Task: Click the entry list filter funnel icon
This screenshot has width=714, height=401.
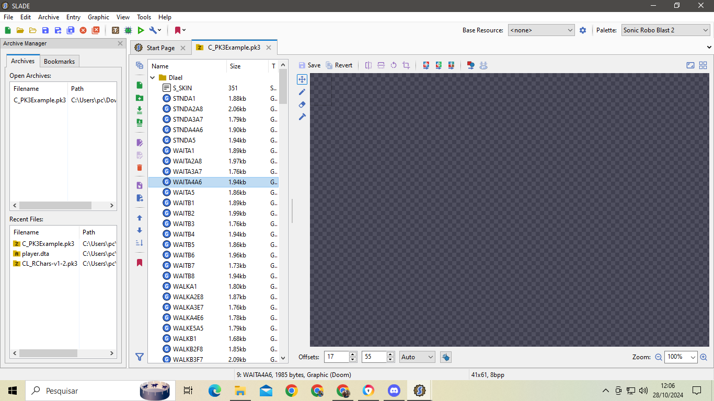Action: coord(140,357)
